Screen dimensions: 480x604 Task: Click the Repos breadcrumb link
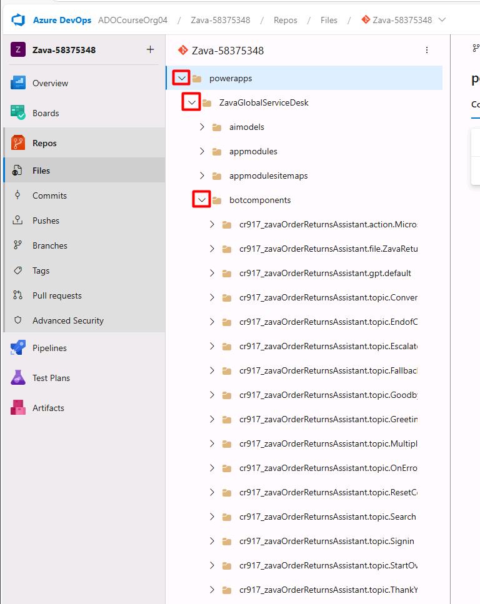point(285,20)
